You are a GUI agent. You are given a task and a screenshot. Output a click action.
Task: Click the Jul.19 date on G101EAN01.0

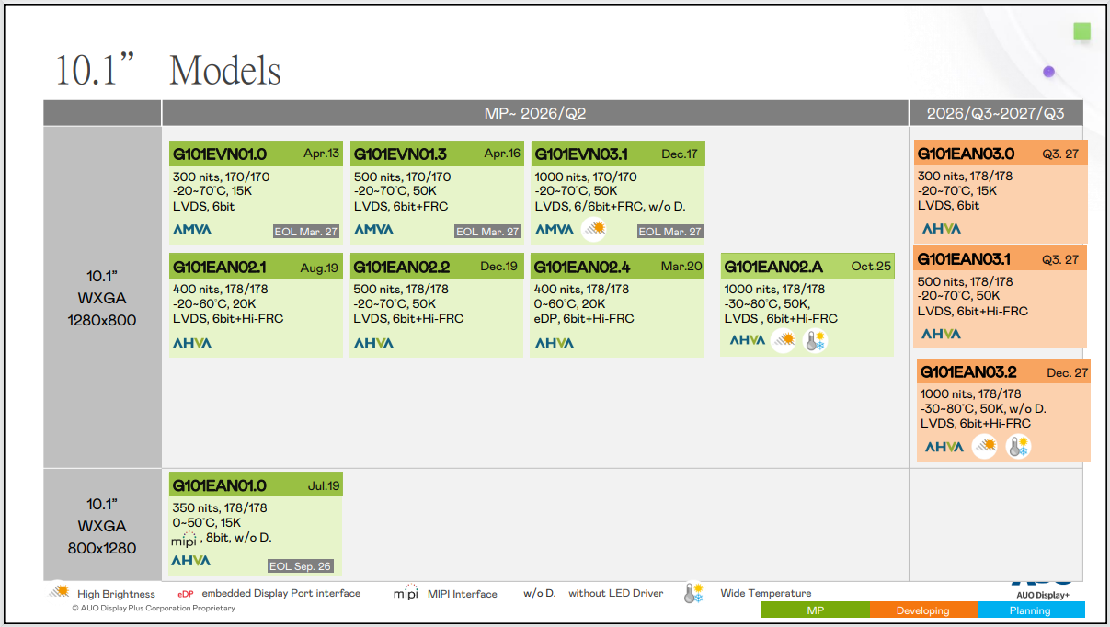pyautogui.click(x=324, y=486)
